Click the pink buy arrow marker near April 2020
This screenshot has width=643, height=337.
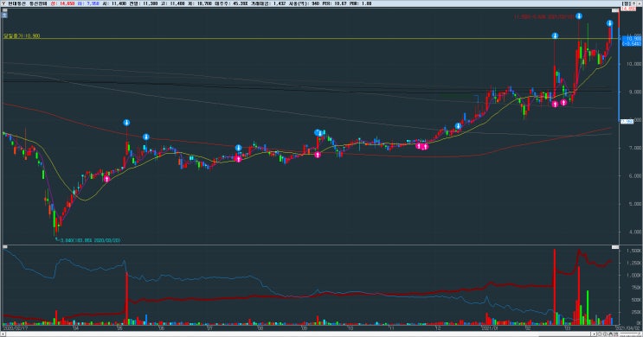pos(106,179)
